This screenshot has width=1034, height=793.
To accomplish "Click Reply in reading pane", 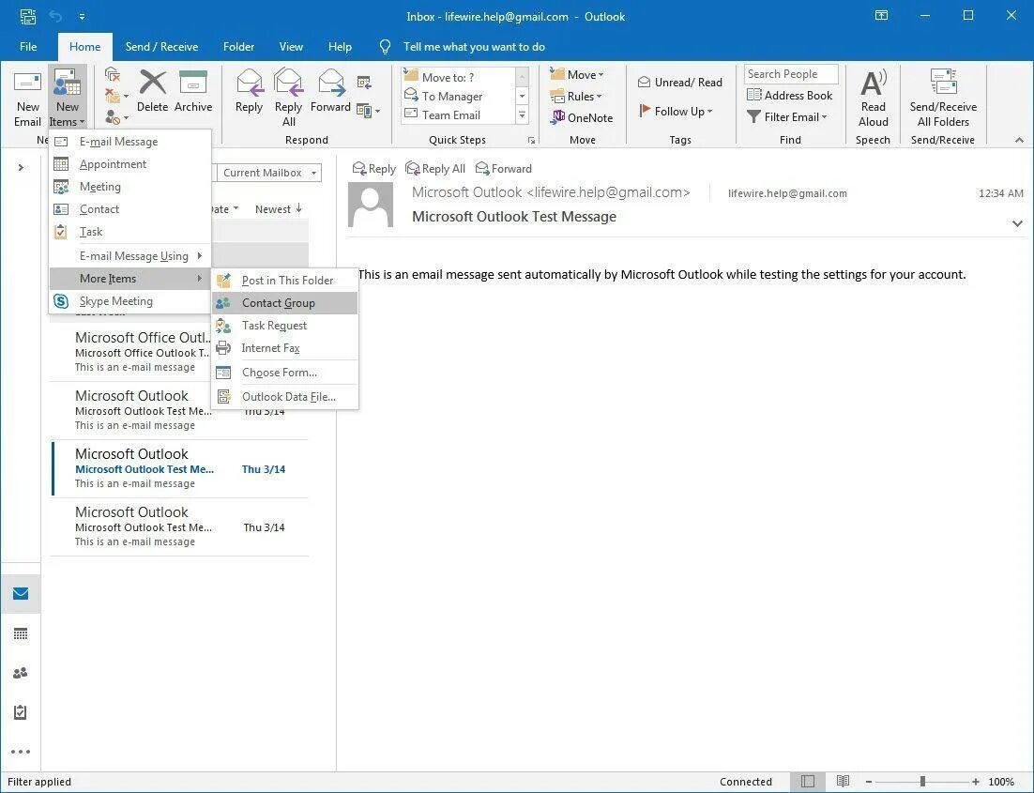I will tap(373, 168).
